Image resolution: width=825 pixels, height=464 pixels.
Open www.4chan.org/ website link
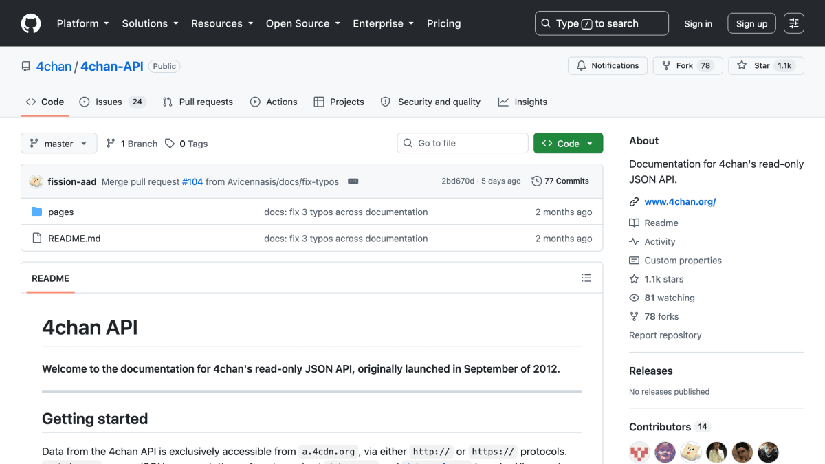[x=680, y=202]
